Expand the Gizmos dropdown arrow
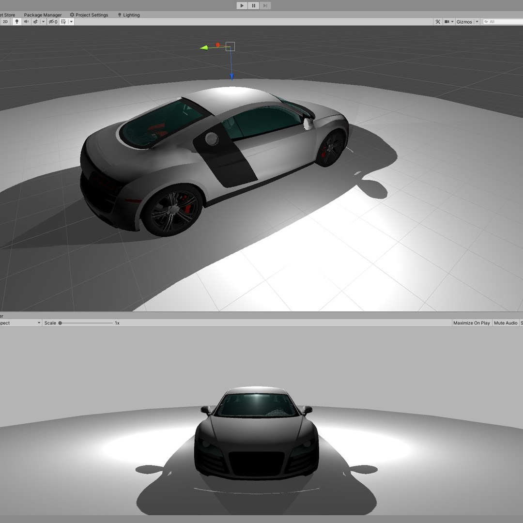The width and height of the screenshot is (523, 523). (x=477, y=22)
